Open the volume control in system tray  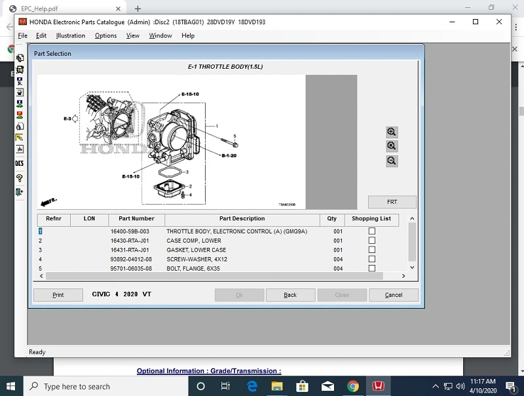[x=460, y=386]
